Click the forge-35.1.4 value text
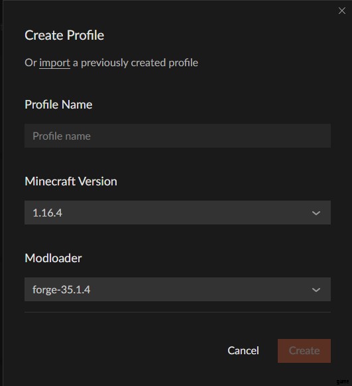The width and height of the screenshot is (352, 386). (x=62, y=290)
